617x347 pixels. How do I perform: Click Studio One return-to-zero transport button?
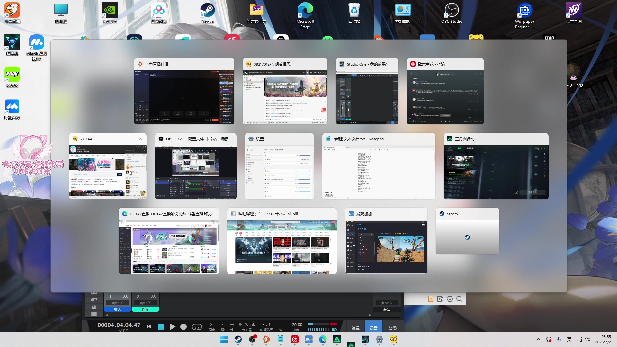[149, 326]
